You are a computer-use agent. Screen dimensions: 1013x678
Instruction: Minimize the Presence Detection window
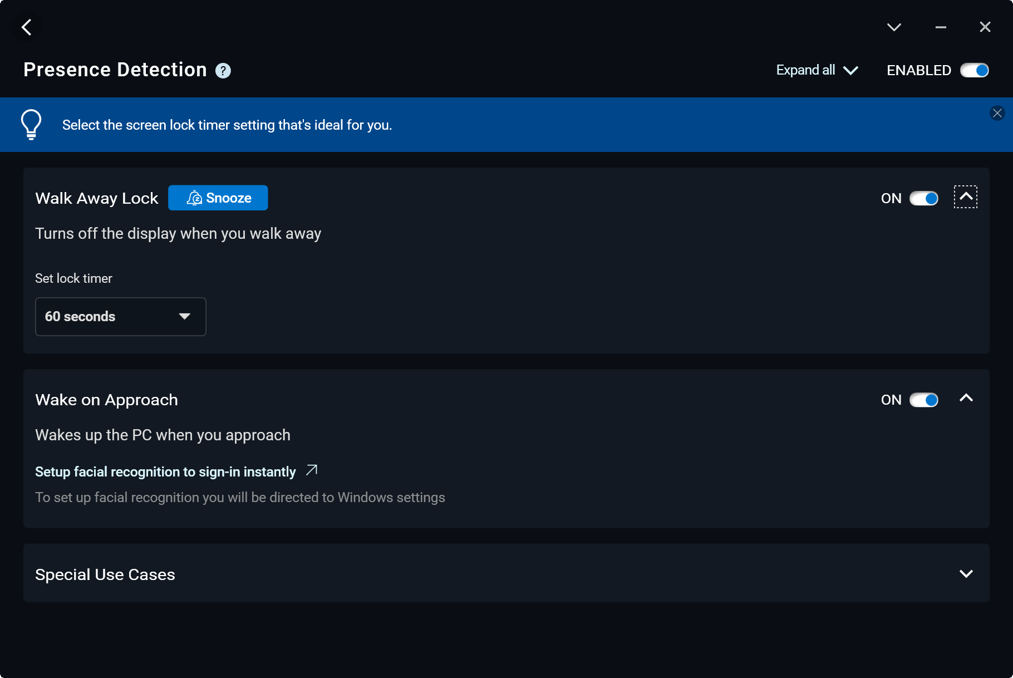click(x=941, y=27)
